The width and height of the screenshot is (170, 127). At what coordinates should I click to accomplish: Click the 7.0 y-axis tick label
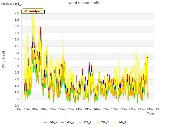tap(17, 13)
